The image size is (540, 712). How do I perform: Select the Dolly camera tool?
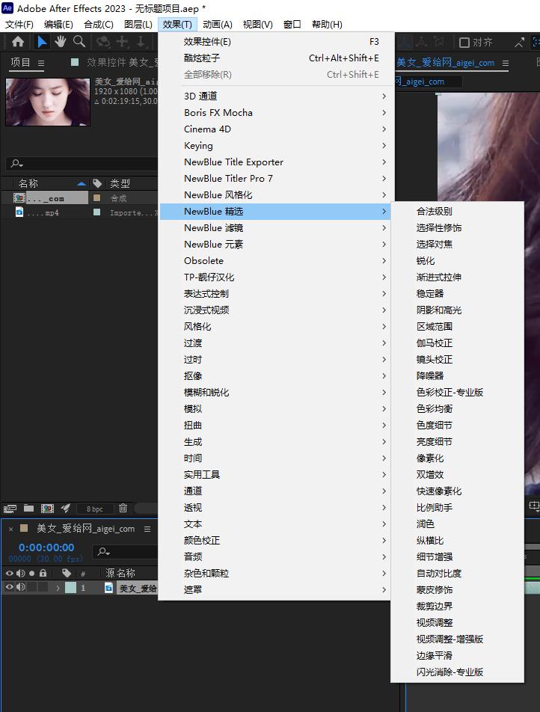pos(141,42)
